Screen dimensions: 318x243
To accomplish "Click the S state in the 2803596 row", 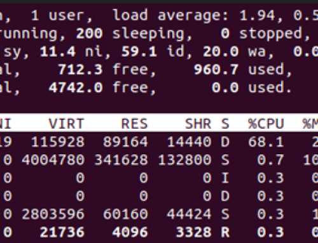I will pos(225,214).
